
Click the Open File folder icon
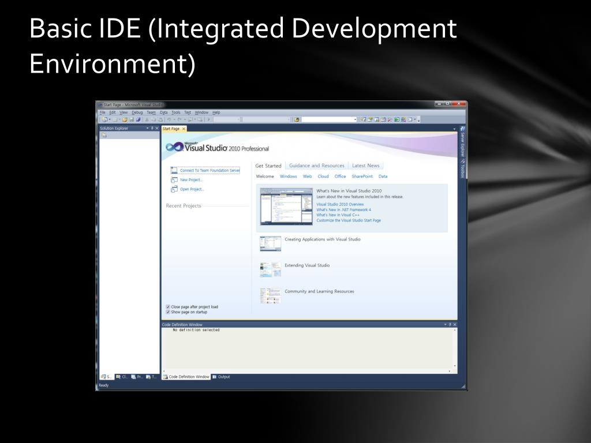(x=125, y=119)
